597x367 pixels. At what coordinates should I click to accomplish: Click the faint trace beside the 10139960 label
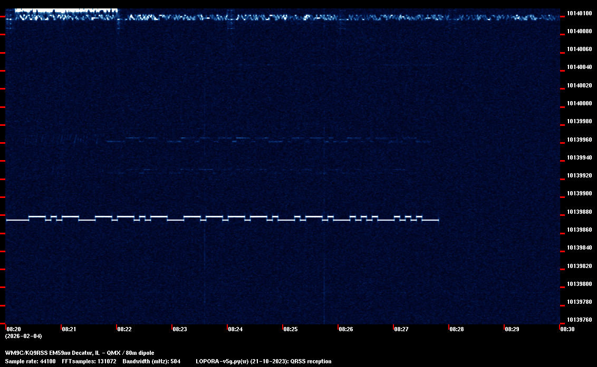point(264,140)
